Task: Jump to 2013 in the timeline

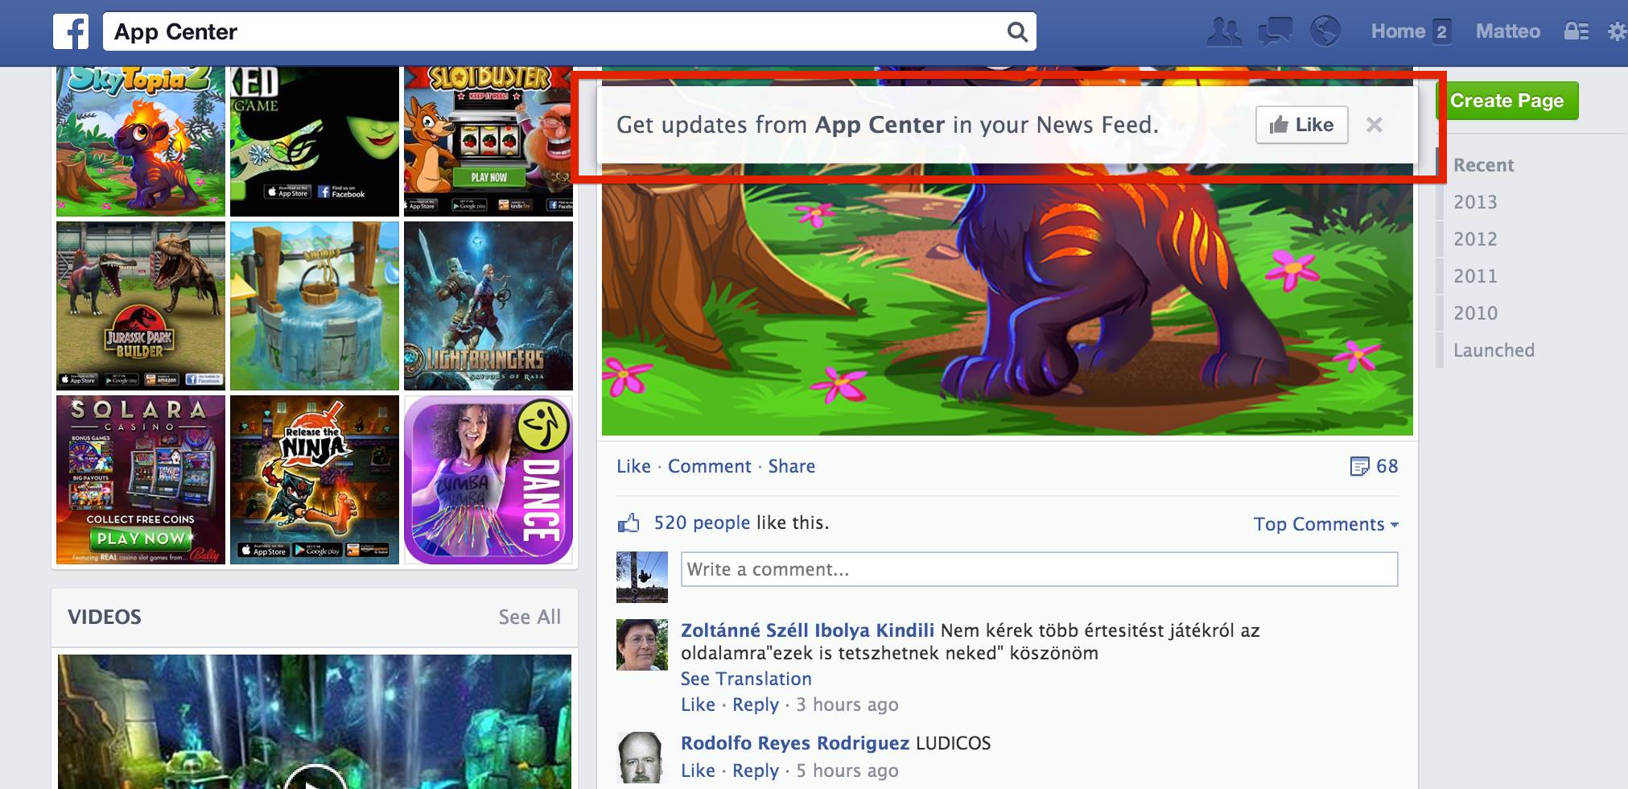Action: [x=1475, y=202]
